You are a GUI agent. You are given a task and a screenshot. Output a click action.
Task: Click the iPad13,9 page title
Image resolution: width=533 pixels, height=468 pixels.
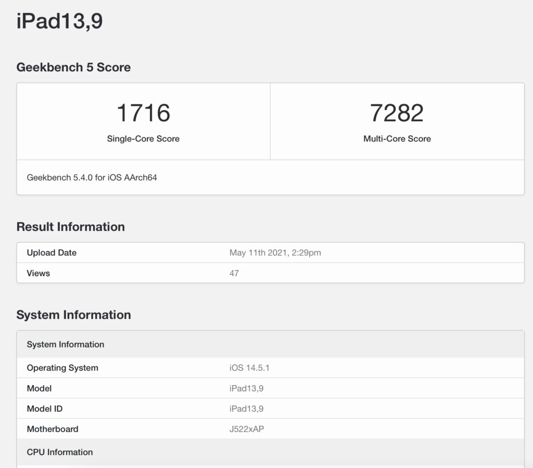[x=59, y=21]
